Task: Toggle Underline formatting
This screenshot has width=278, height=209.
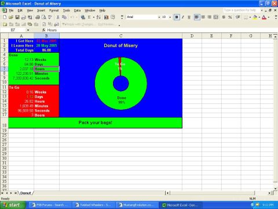Action: coord(189,17)
